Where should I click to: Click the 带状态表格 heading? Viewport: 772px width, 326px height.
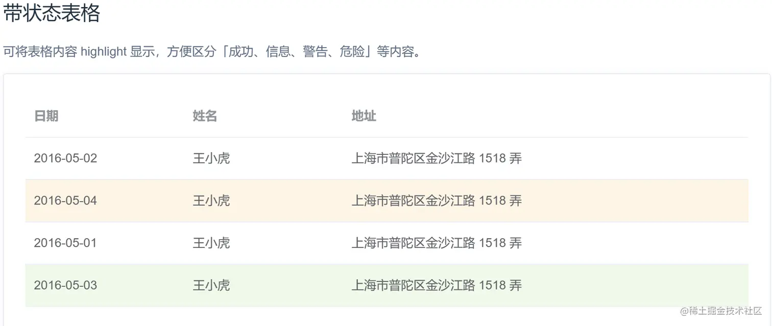[52, 13]
